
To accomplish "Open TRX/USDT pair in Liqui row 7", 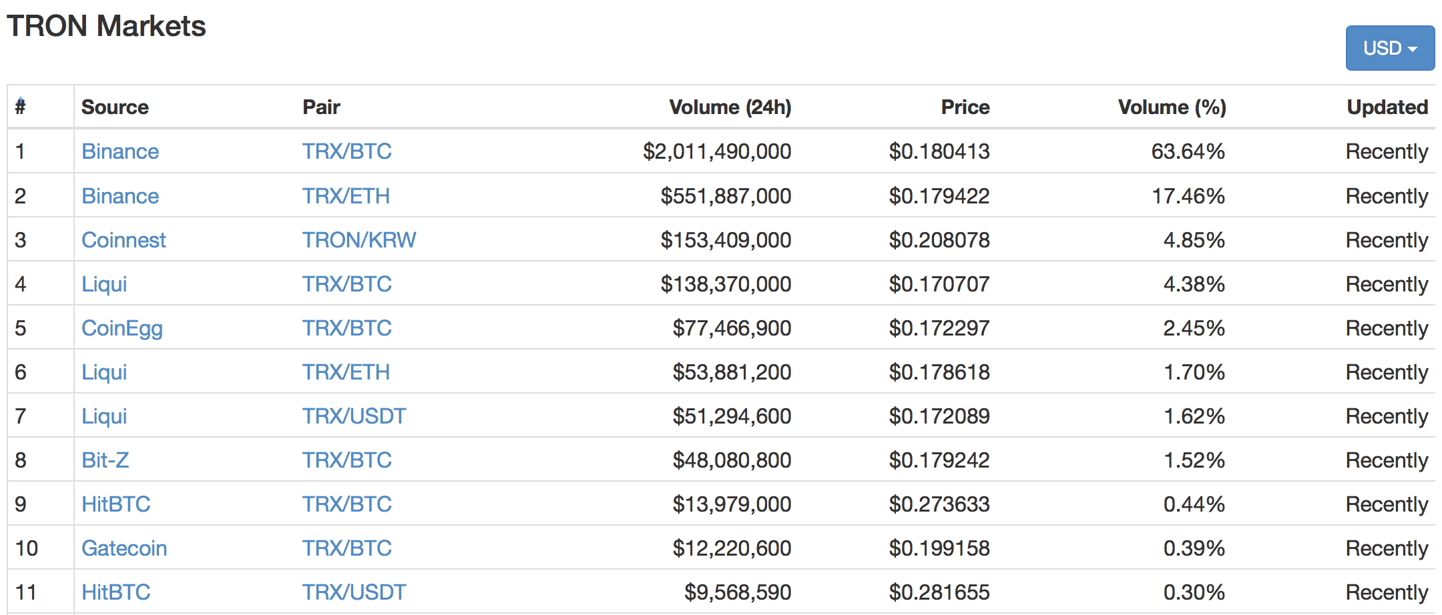I will tap(354, 416).
